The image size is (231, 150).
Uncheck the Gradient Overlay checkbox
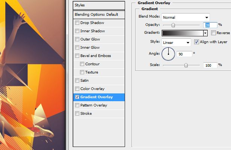tap(77, 97)
